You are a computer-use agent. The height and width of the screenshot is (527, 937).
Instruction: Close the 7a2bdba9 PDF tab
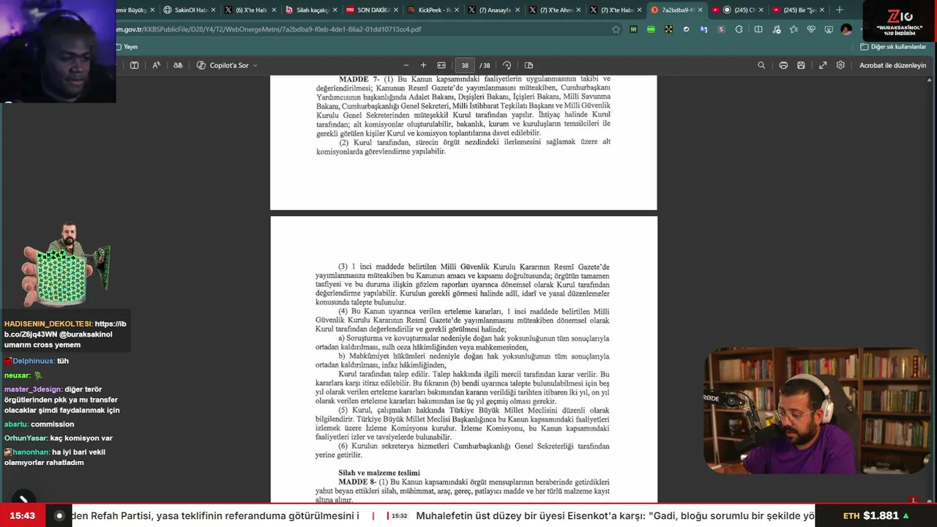(x=700, y=10)
